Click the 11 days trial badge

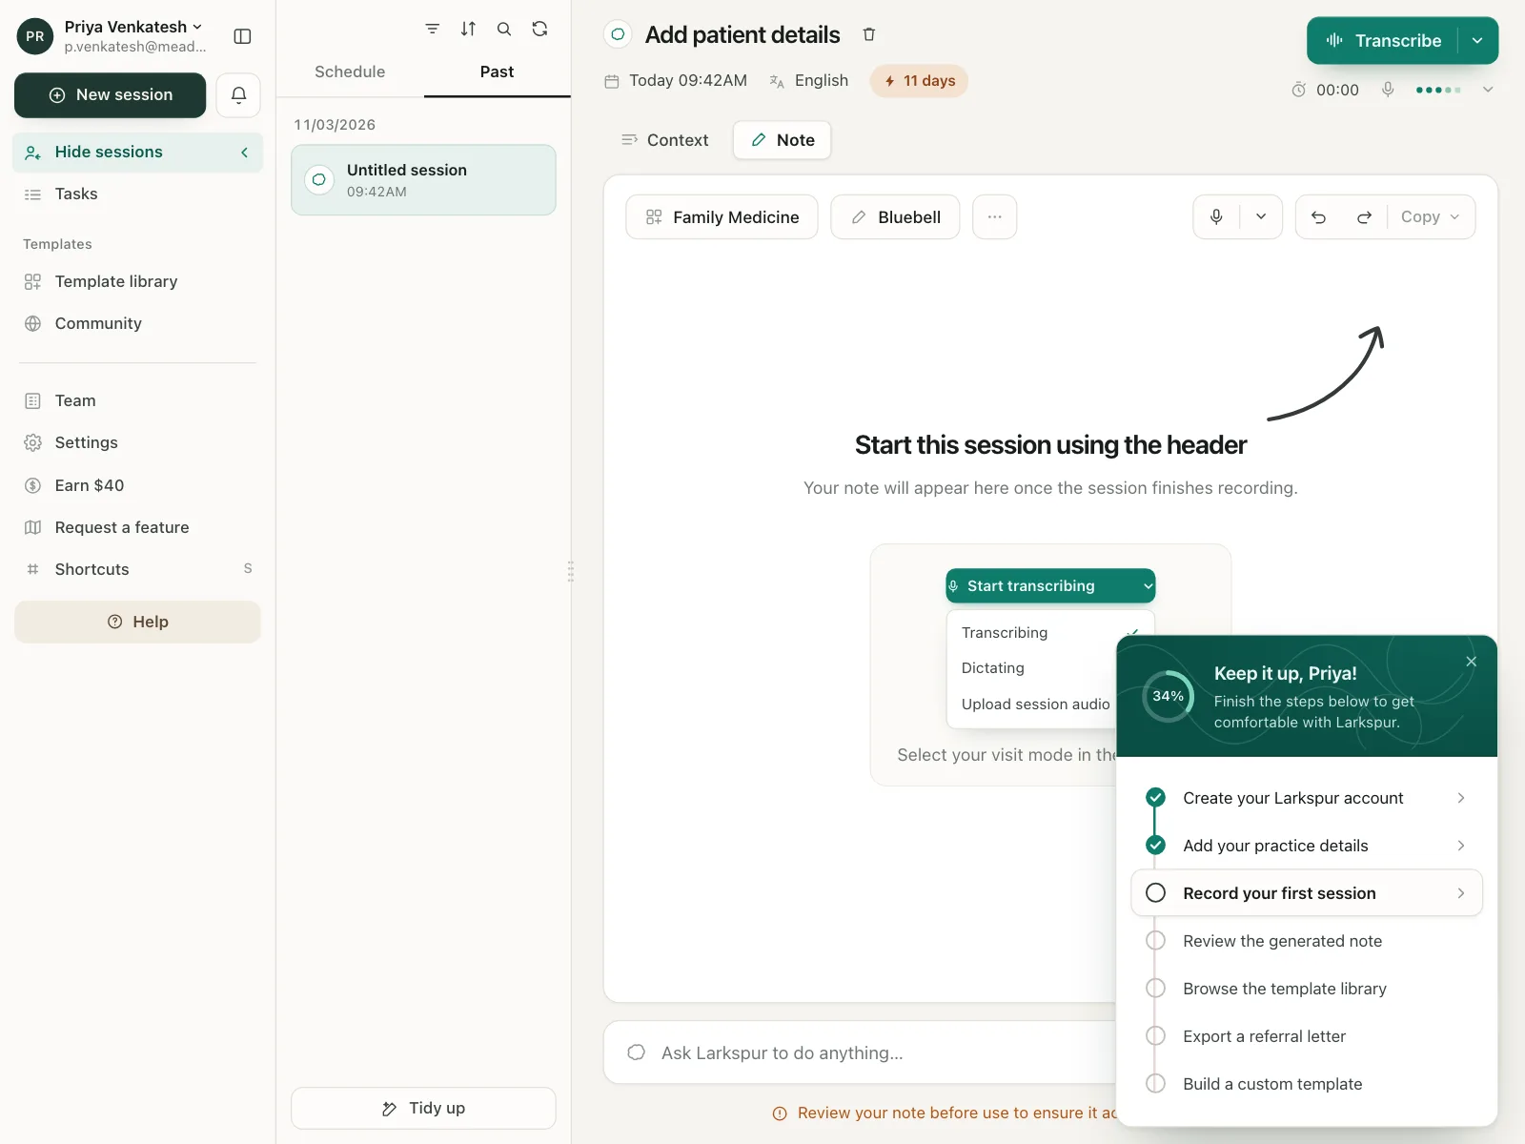919,81
